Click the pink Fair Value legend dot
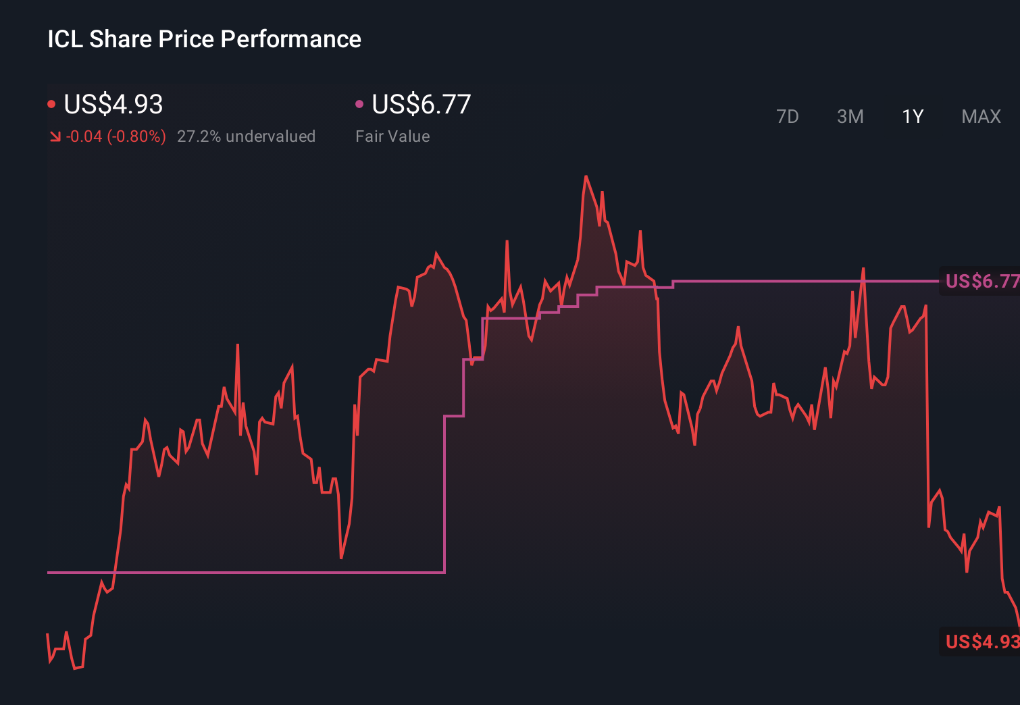 (x=359, y=103)
